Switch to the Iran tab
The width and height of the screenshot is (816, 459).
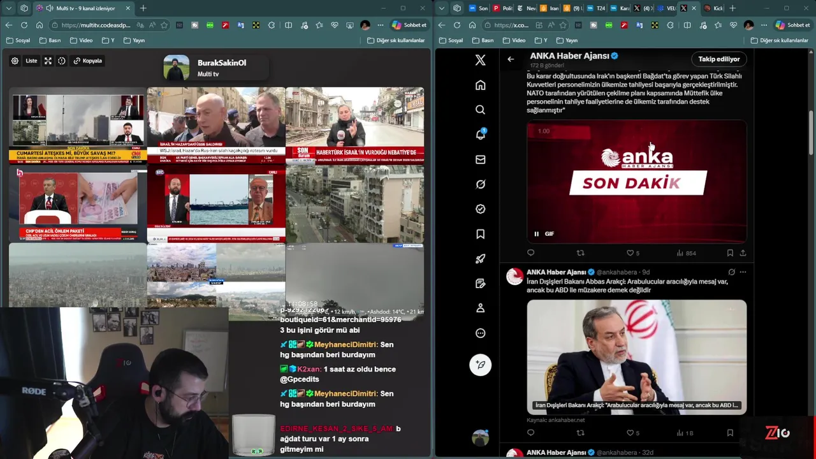[549, 8]
